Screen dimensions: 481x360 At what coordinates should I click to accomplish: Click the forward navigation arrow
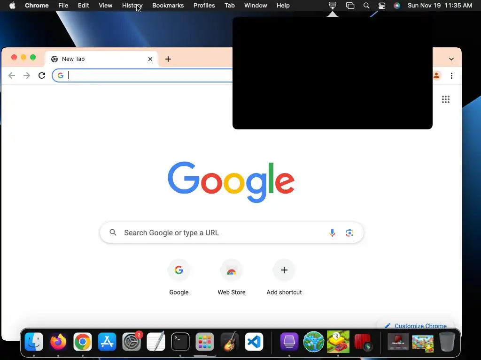pyautogui.click(x=27, y=75)
